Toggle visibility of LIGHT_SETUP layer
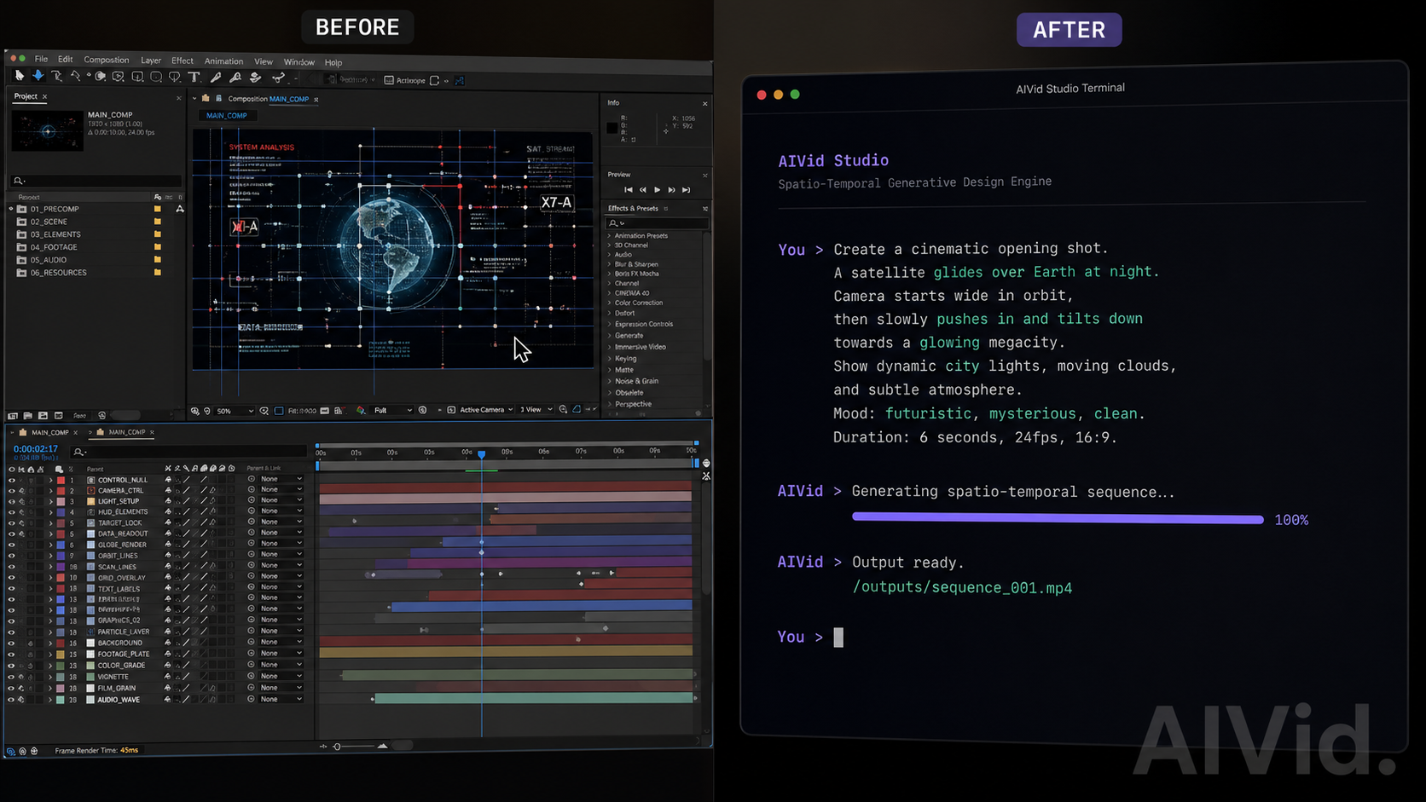This screenshot has width=1426, height=802. (11, 502)
